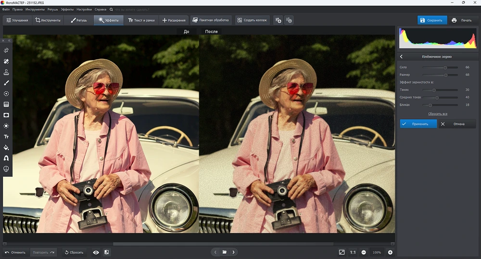Adjust the Средних тонах slider
This screenshot has height=259, width=481.
pyautogui.click(x=440, y=98)
